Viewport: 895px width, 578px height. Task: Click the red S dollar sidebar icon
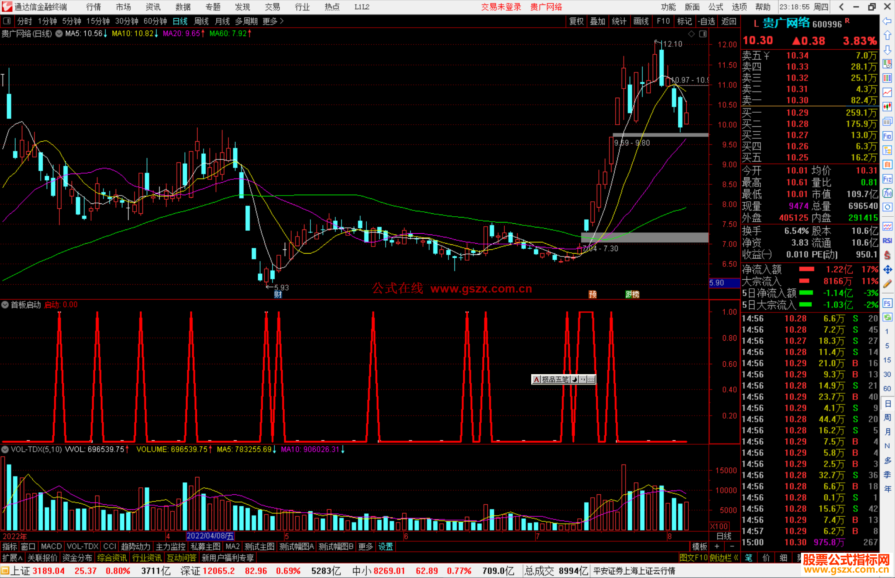(887, 255)
